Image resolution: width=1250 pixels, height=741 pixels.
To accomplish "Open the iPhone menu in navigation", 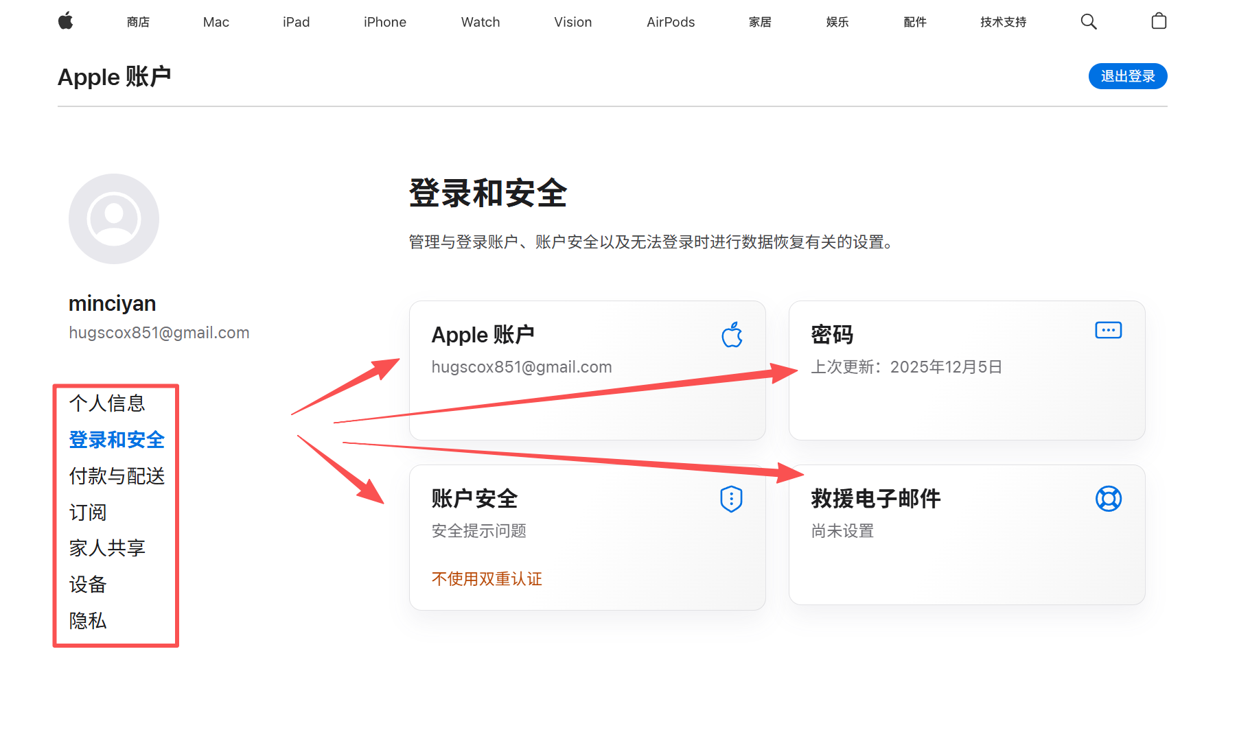I will tap(384, 22).
